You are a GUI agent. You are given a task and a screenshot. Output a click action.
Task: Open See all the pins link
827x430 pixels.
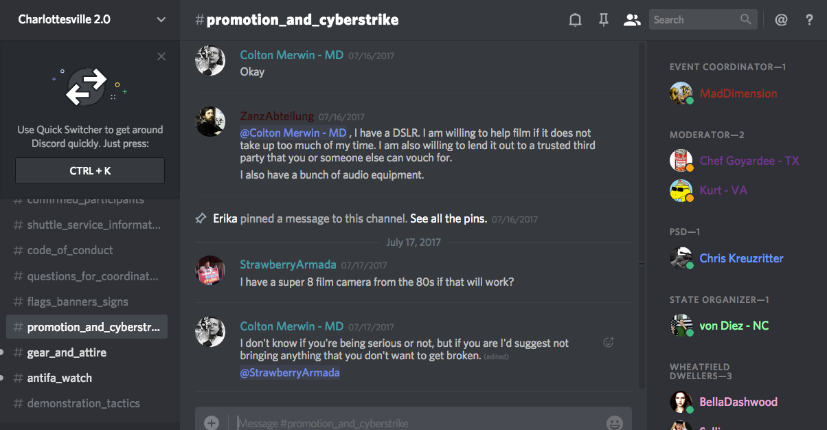point(449,218)
